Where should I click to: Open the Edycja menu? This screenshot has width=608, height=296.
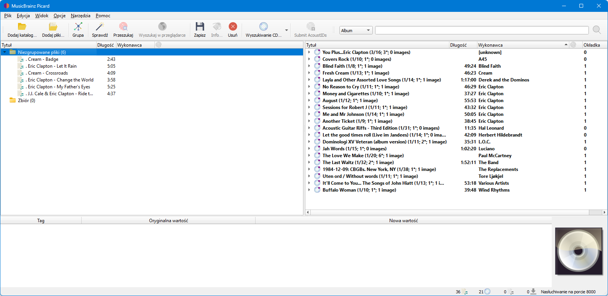[23, 16]
